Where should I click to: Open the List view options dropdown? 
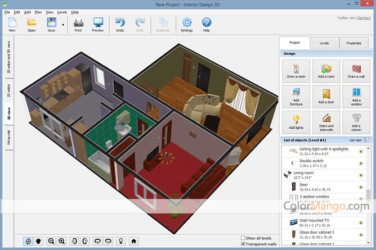click(x=366, y=139)
